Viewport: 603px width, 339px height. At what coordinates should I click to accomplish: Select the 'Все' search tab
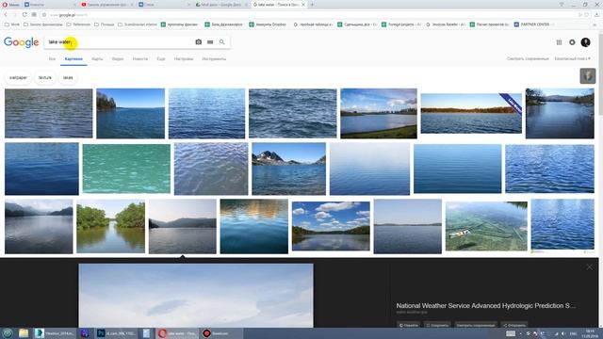point(52,58)
